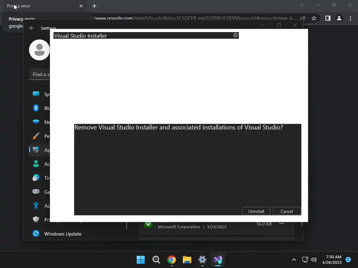The height and width of the screenshot is (268, 358).
Task: Select Apps icon in Settings sidebar
Action: [36, 150]
